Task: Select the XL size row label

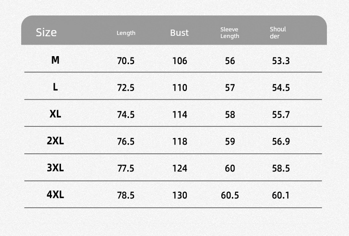Action: click(x=55, y=114)
